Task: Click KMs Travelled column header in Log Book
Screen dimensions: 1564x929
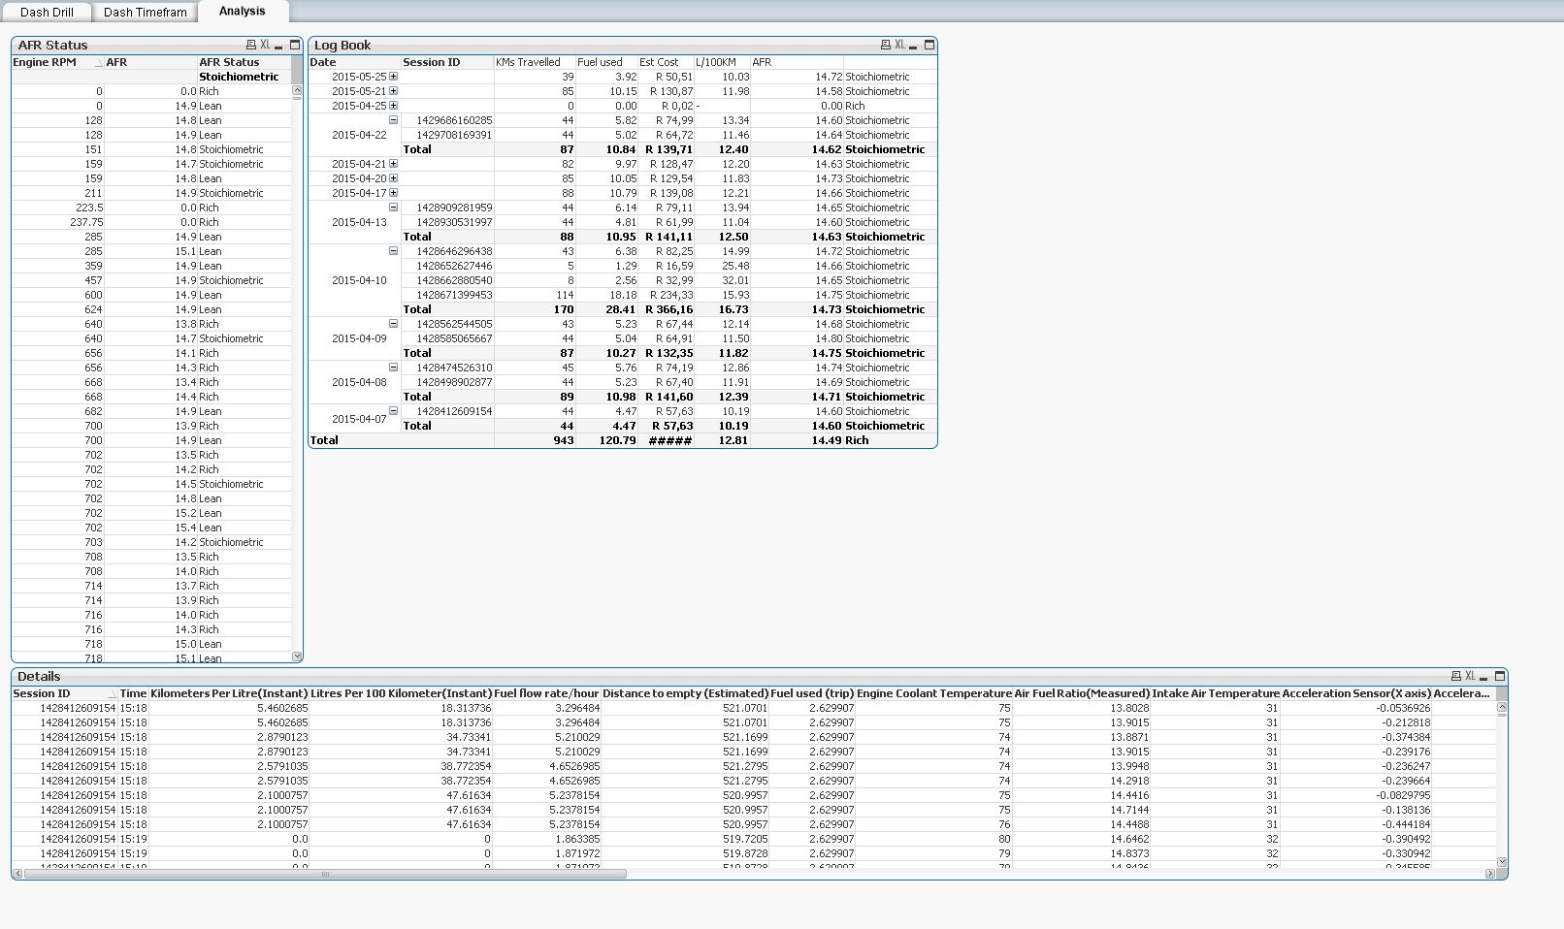Action: 528,62
